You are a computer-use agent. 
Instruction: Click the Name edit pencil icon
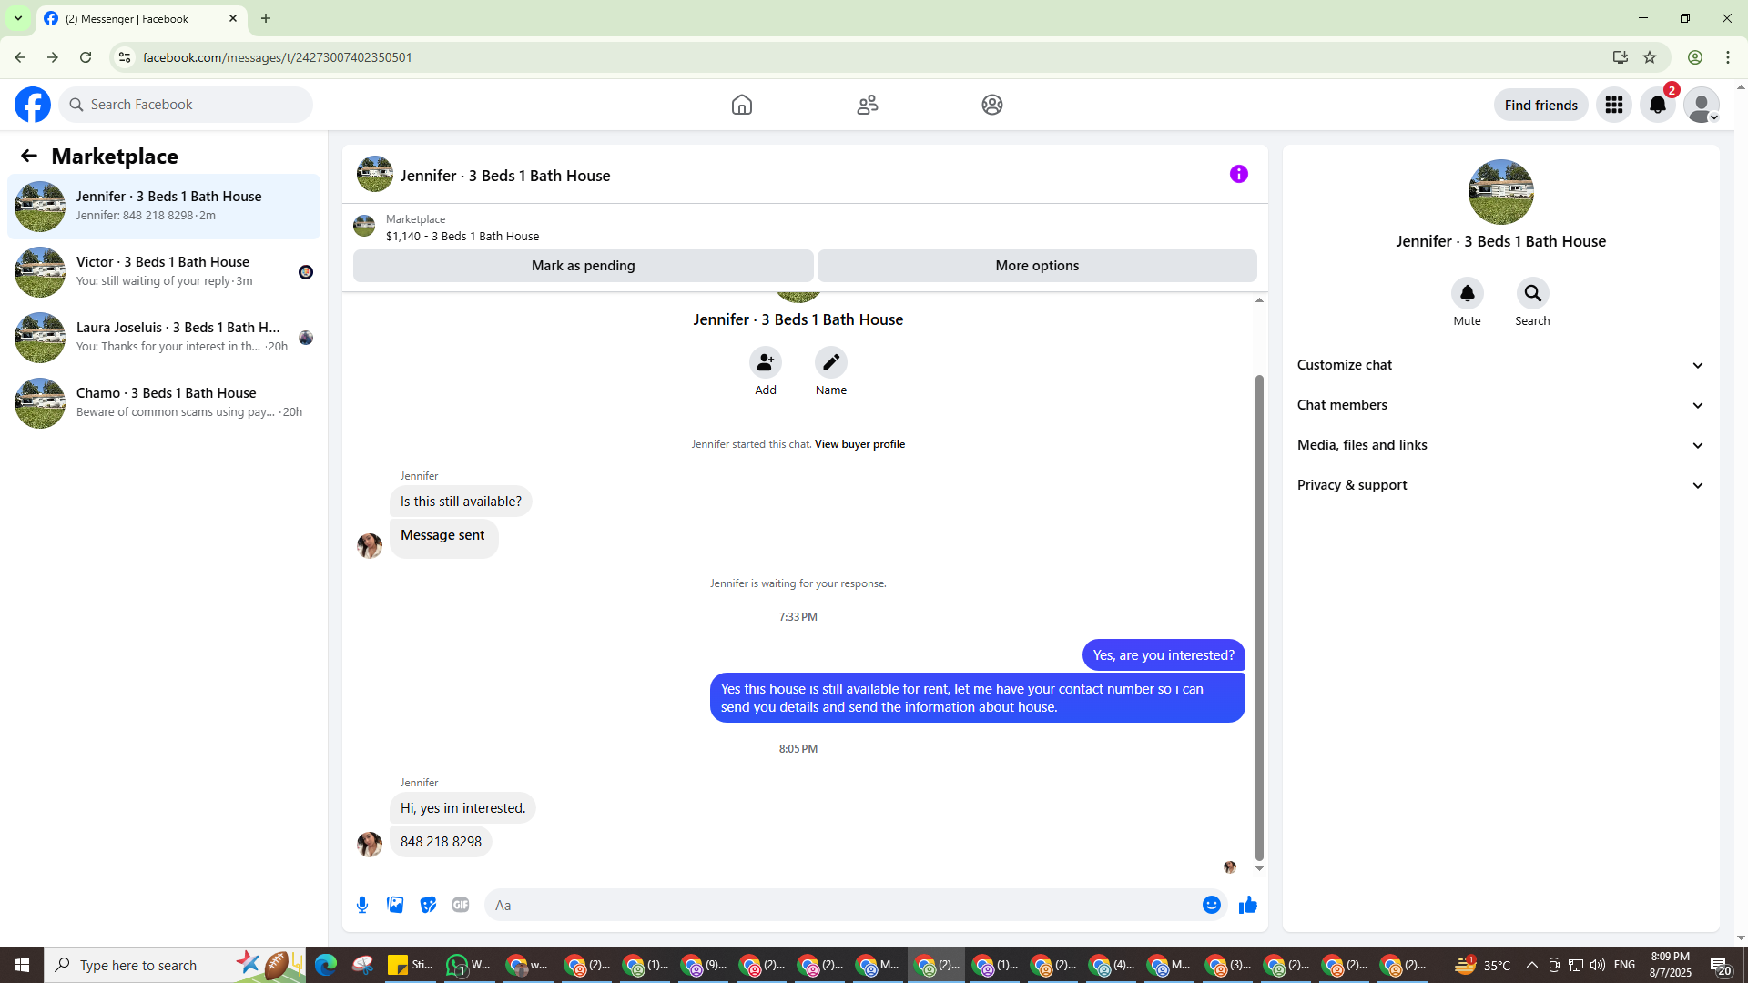click(x=831, y=362)
